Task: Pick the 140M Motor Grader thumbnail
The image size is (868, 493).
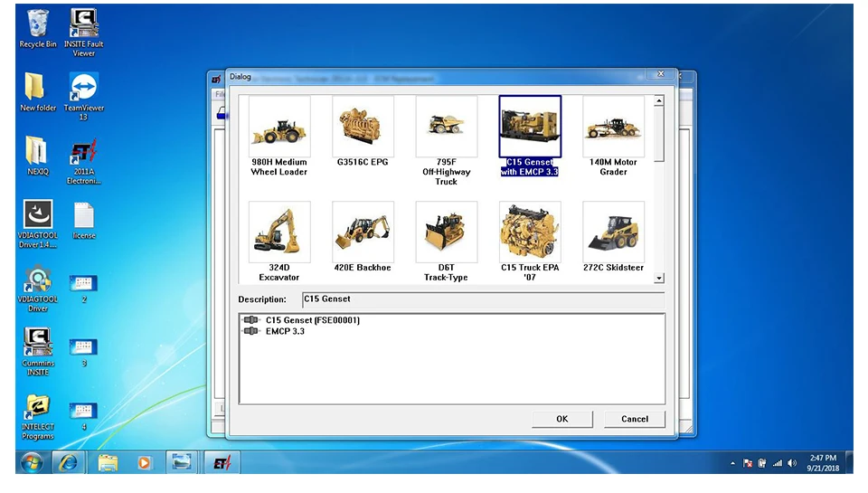Action: coord(613,127)
